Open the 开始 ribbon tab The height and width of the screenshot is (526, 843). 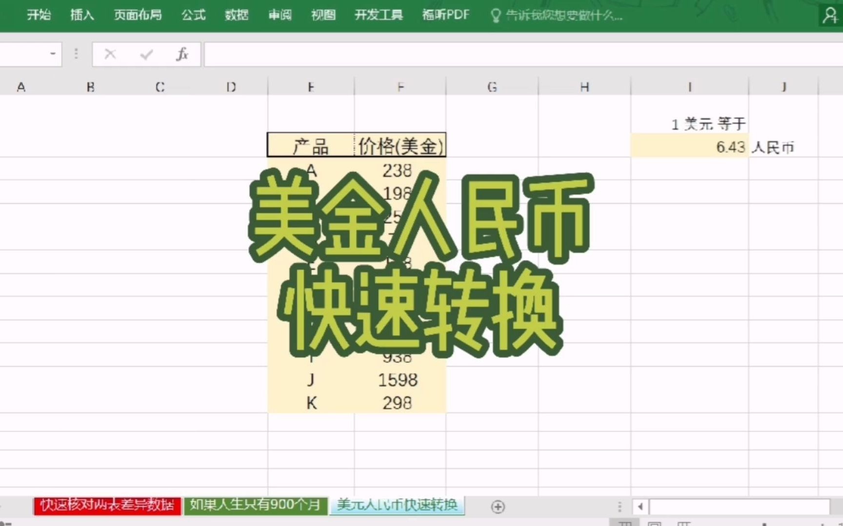(x=39, y=15)
